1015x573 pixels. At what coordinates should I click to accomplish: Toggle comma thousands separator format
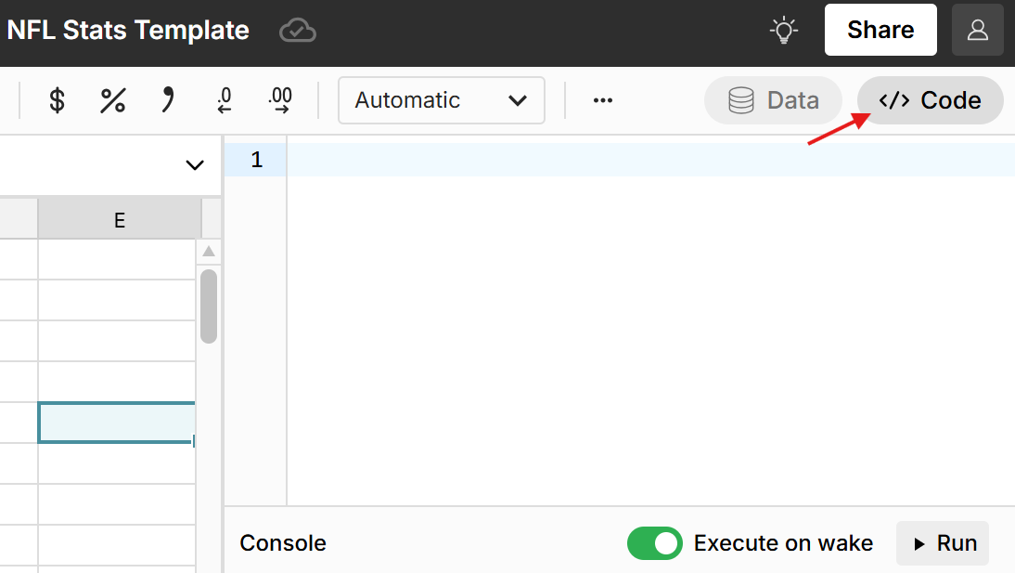(168, 99)
